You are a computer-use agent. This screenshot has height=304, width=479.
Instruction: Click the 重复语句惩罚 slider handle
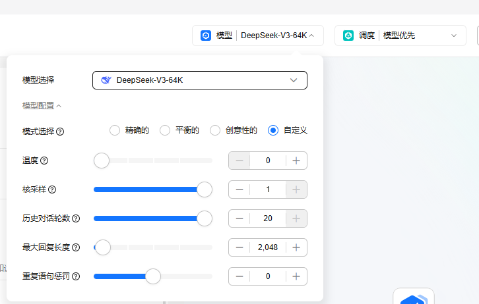[x=153, y=276]
